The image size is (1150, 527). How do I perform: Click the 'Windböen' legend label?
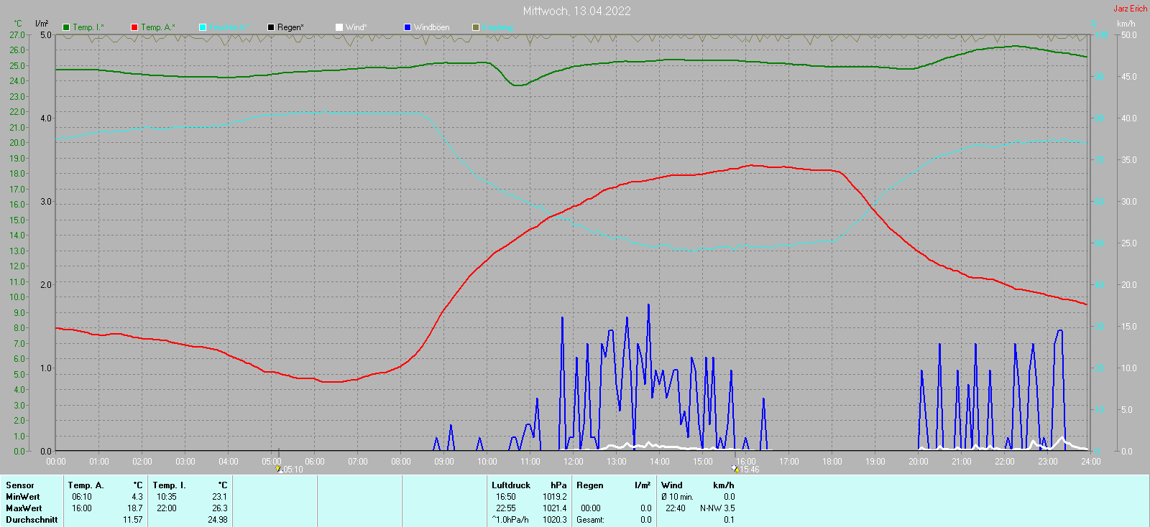[x=432, y=27]
